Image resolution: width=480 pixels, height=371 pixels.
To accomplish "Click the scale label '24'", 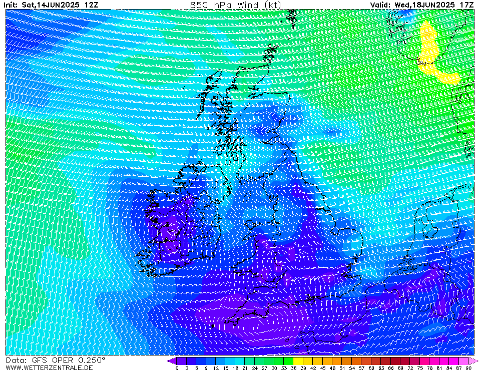I will [x=255, y=368].
